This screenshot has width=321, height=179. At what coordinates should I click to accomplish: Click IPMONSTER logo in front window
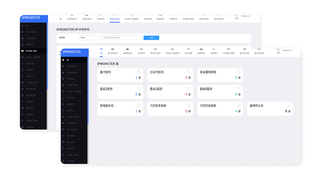72,52
